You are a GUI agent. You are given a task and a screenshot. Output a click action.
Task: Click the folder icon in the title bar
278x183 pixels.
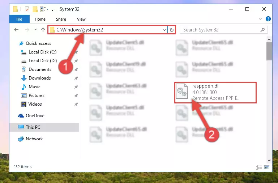point(16,9)
